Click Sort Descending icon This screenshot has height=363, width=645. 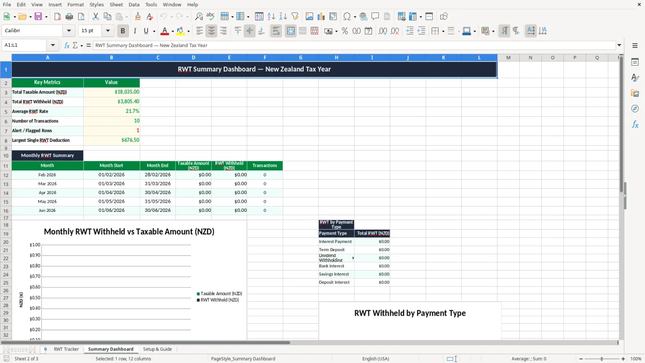[283, 17]
